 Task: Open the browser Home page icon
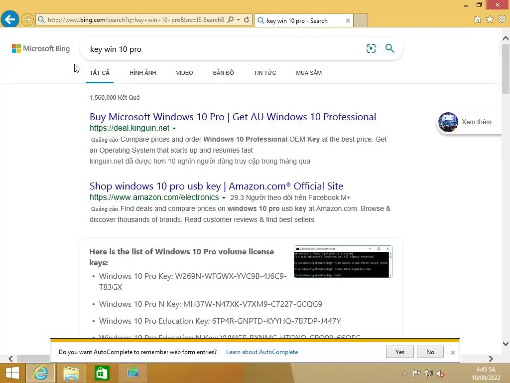(x=478, y=19)
